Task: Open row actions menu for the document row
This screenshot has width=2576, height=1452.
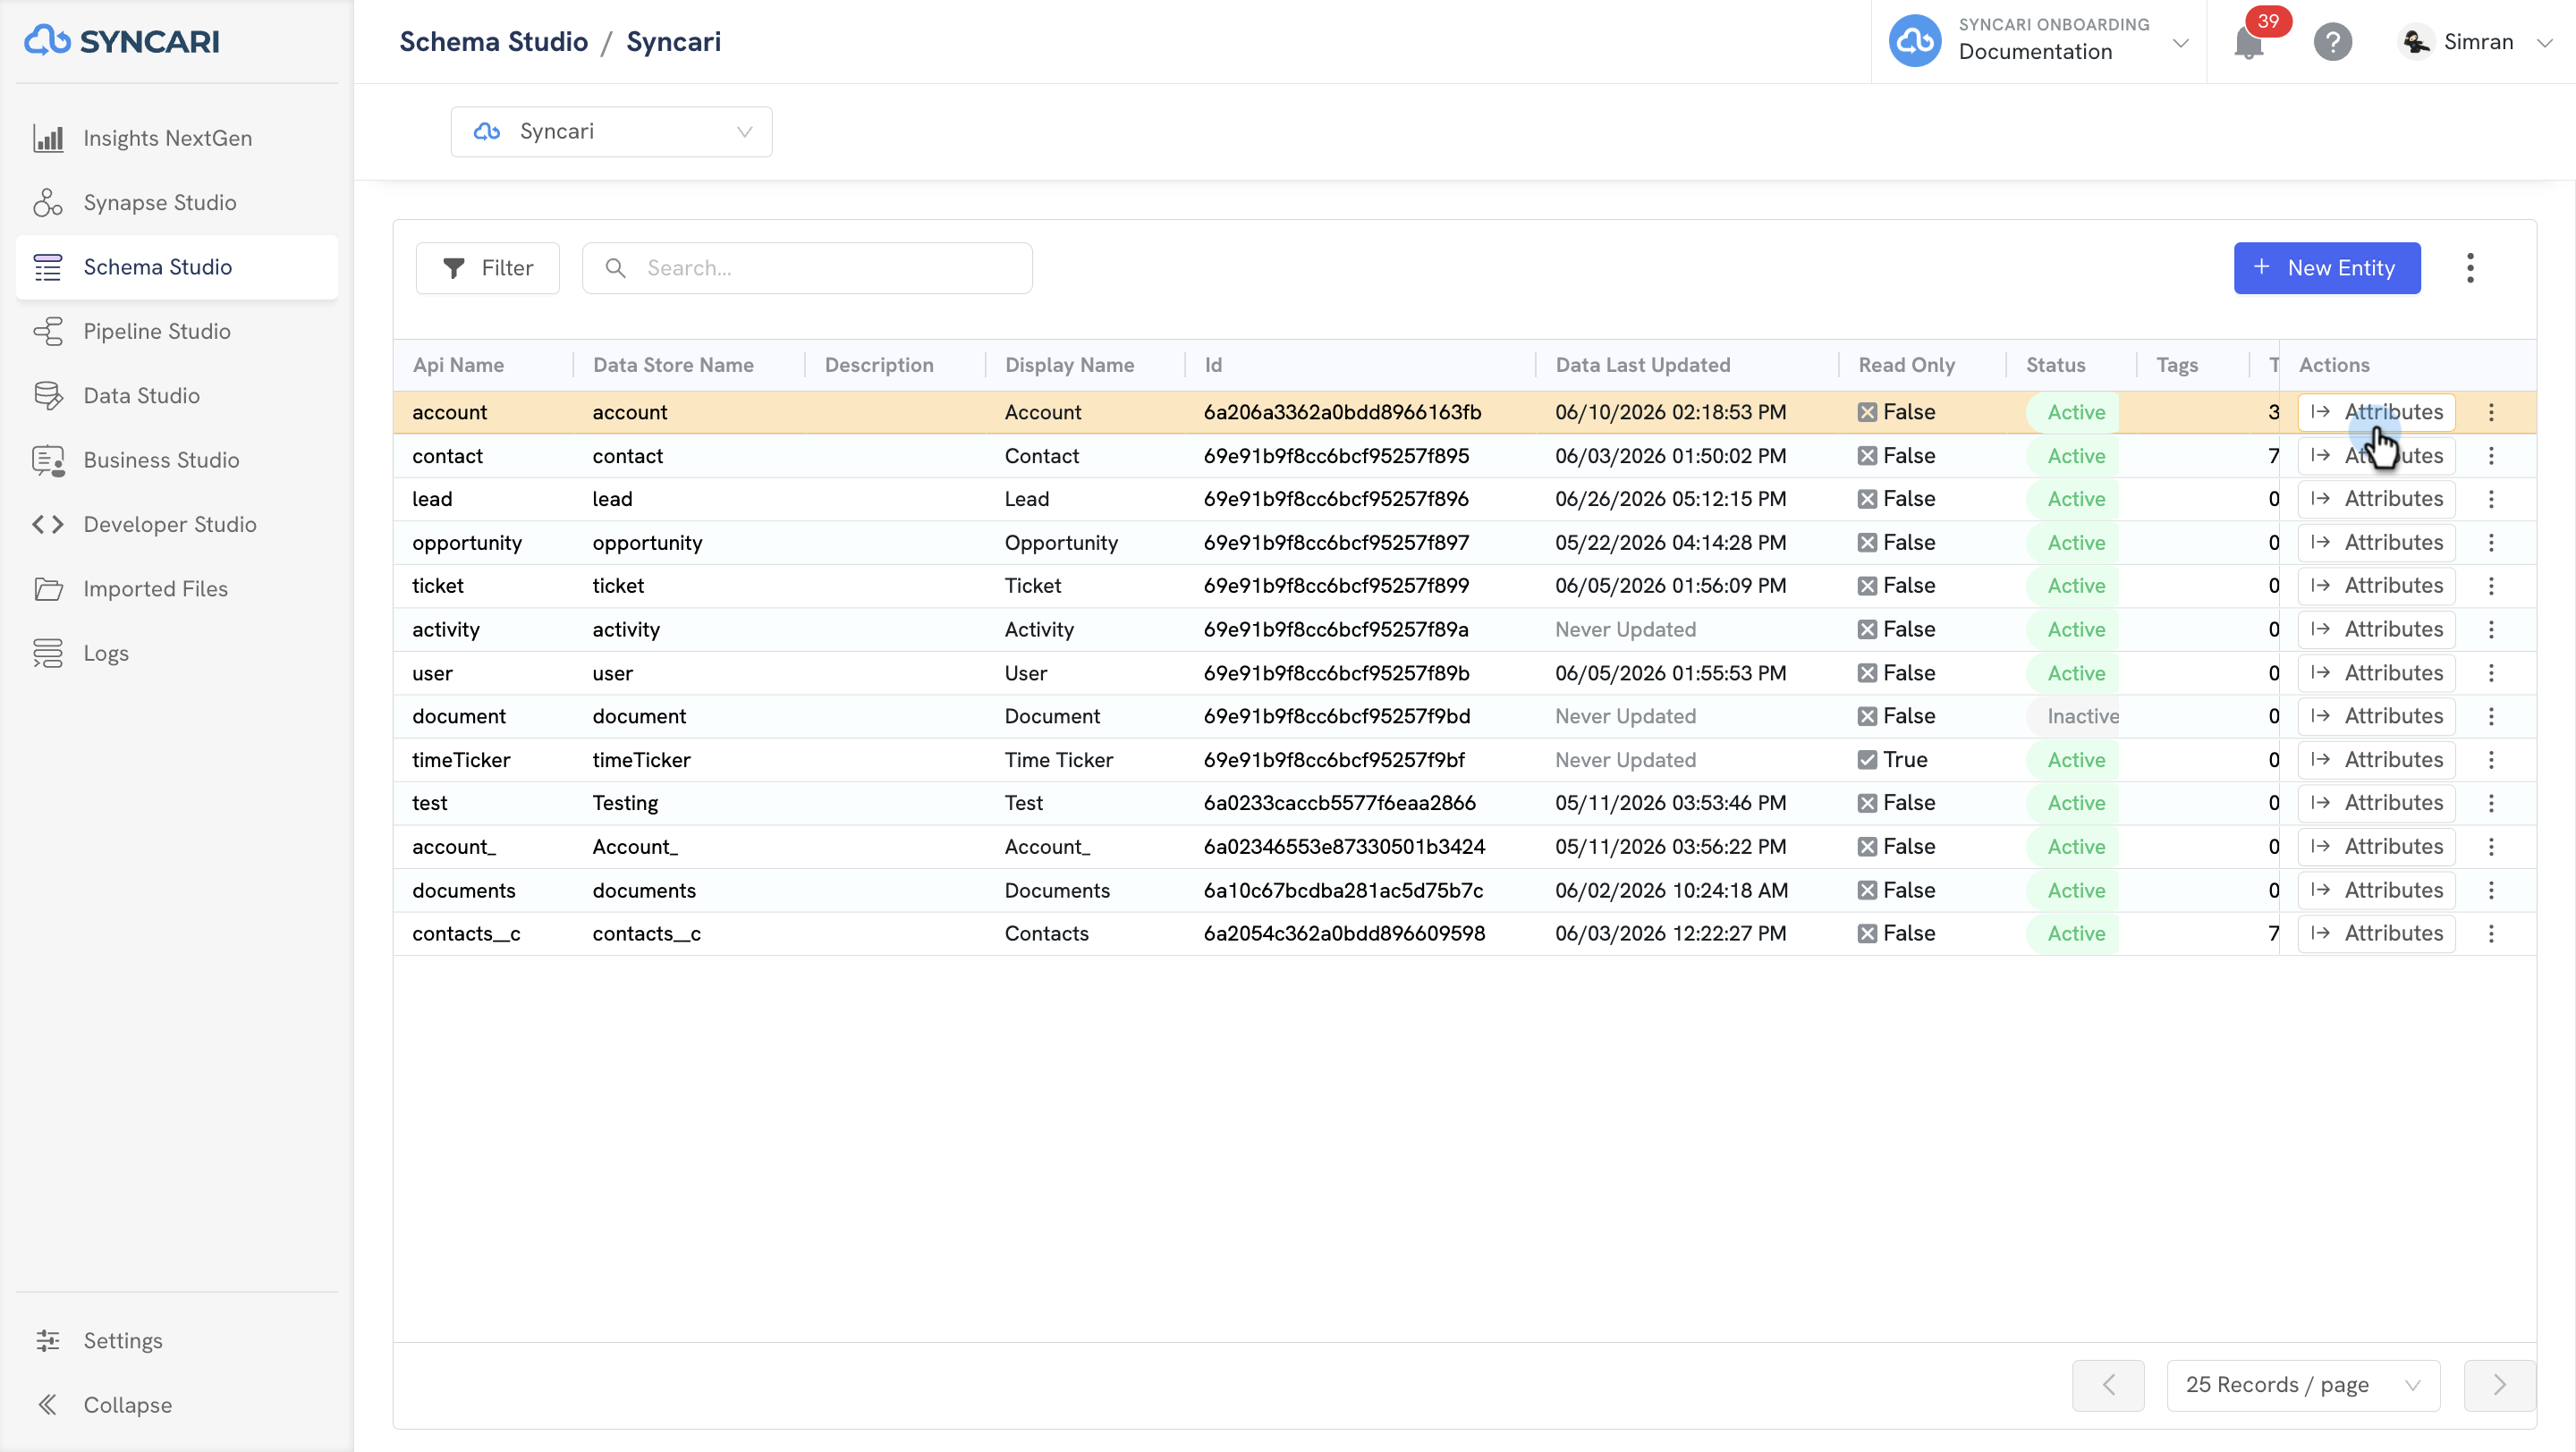Action: (x=2491, y=716)
